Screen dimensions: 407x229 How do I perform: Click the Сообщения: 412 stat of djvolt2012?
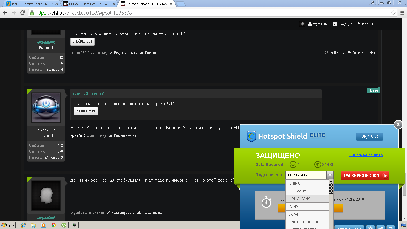pos(46,146)
